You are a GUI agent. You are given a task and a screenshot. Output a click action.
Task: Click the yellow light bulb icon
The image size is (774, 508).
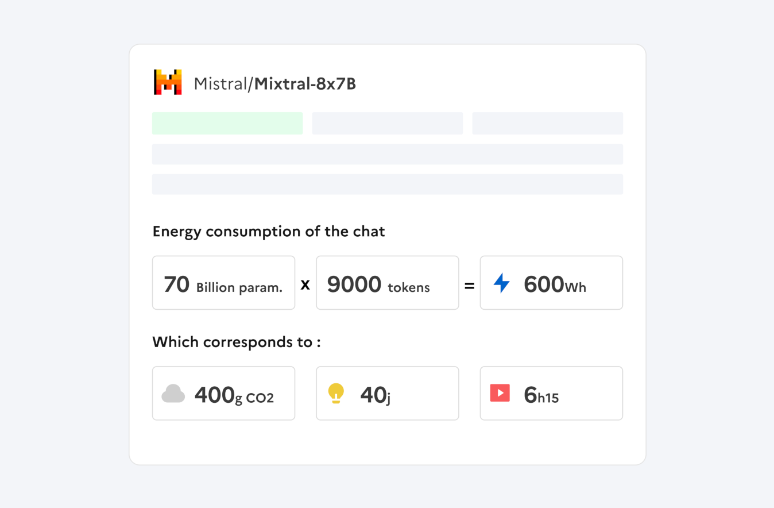(x=336, y=394)
